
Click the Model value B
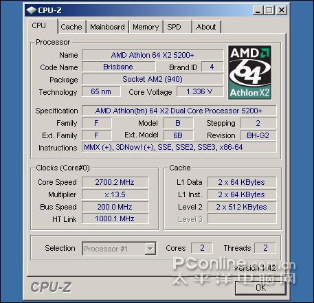pos(178,123)
